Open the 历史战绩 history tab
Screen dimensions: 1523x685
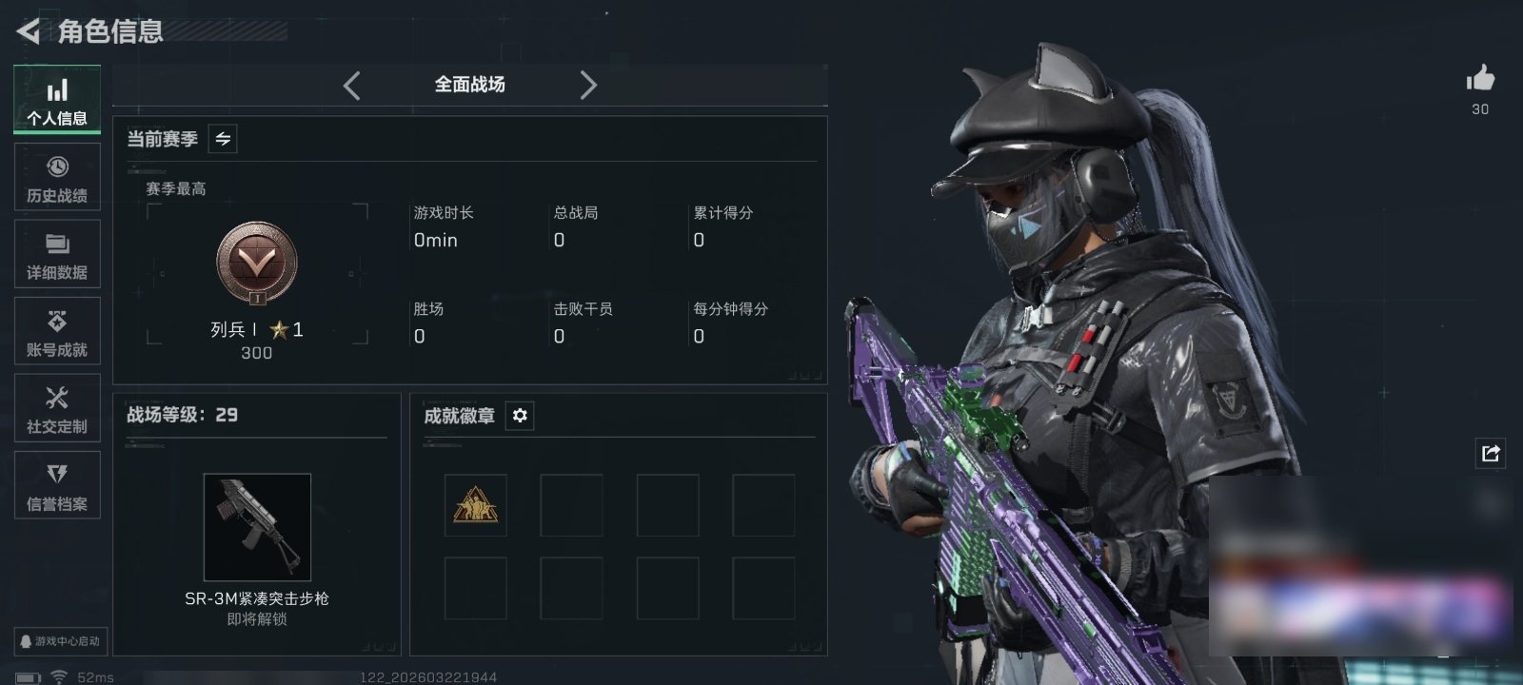coord(57,177)
